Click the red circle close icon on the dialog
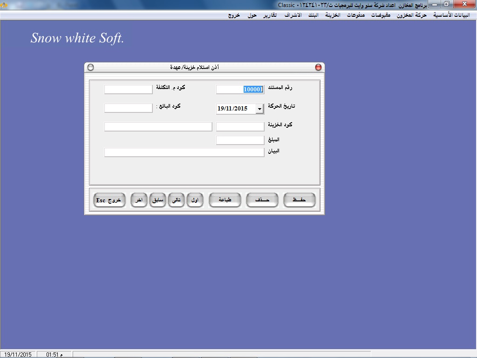 (319, 68)
